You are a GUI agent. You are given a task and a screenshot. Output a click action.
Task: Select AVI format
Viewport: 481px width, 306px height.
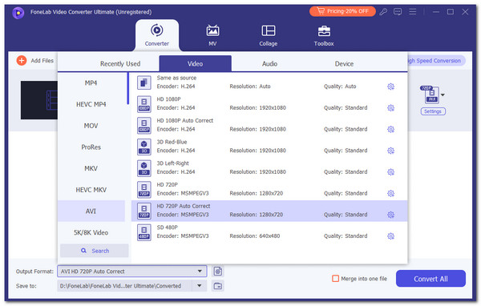click(x=91, y=211)
